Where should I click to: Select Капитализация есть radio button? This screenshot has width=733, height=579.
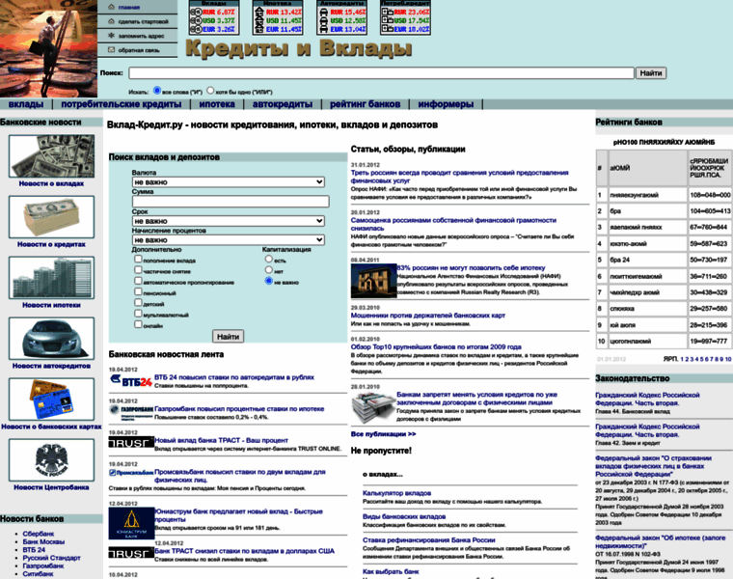coord(268,259)
